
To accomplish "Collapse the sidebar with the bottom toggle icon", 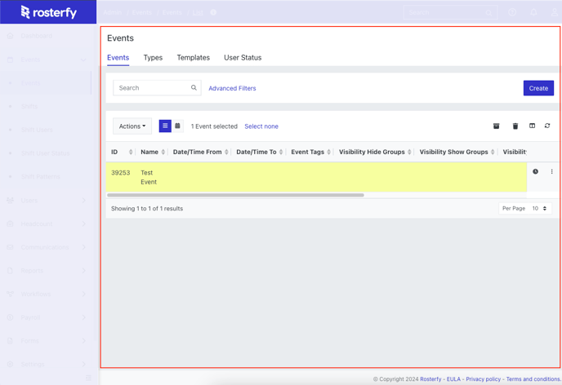I will point(88,378).
